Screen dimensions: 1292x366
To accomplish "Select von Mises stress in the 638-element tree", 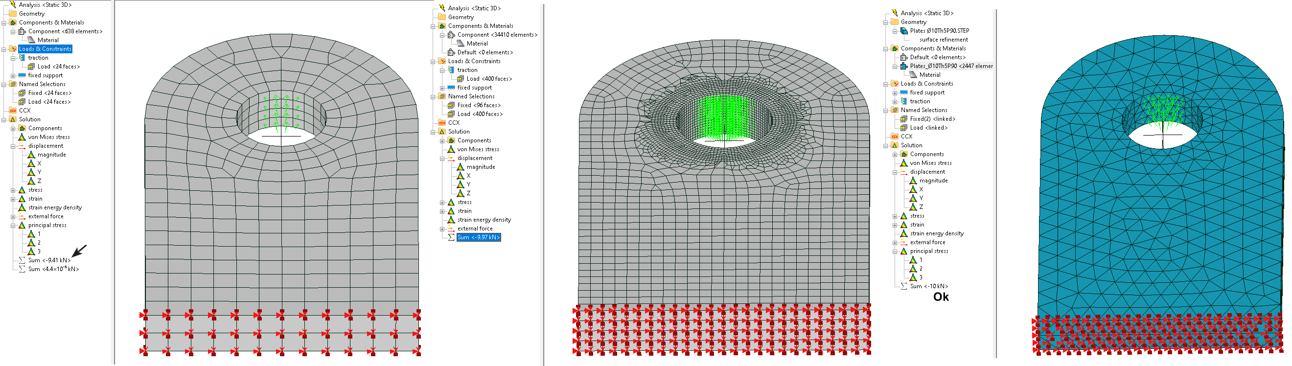I will click(49, 137).
